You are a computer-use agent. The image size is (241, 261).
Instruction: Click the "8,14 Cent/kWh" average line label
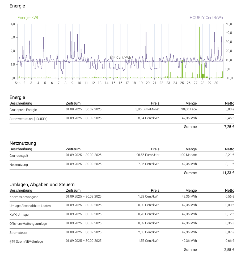click(x=120, y=57)
